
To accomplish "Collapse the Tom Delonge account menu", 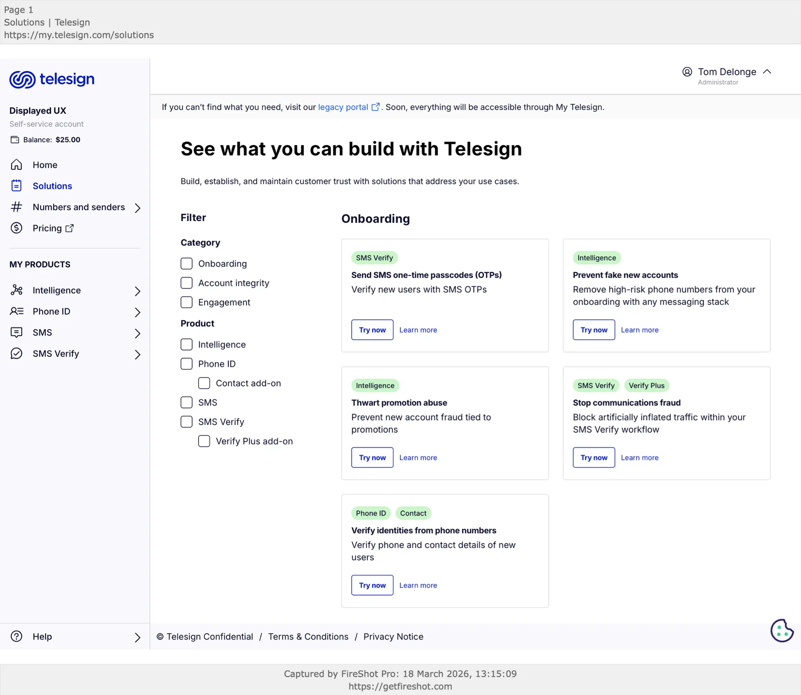I will 767,72.
